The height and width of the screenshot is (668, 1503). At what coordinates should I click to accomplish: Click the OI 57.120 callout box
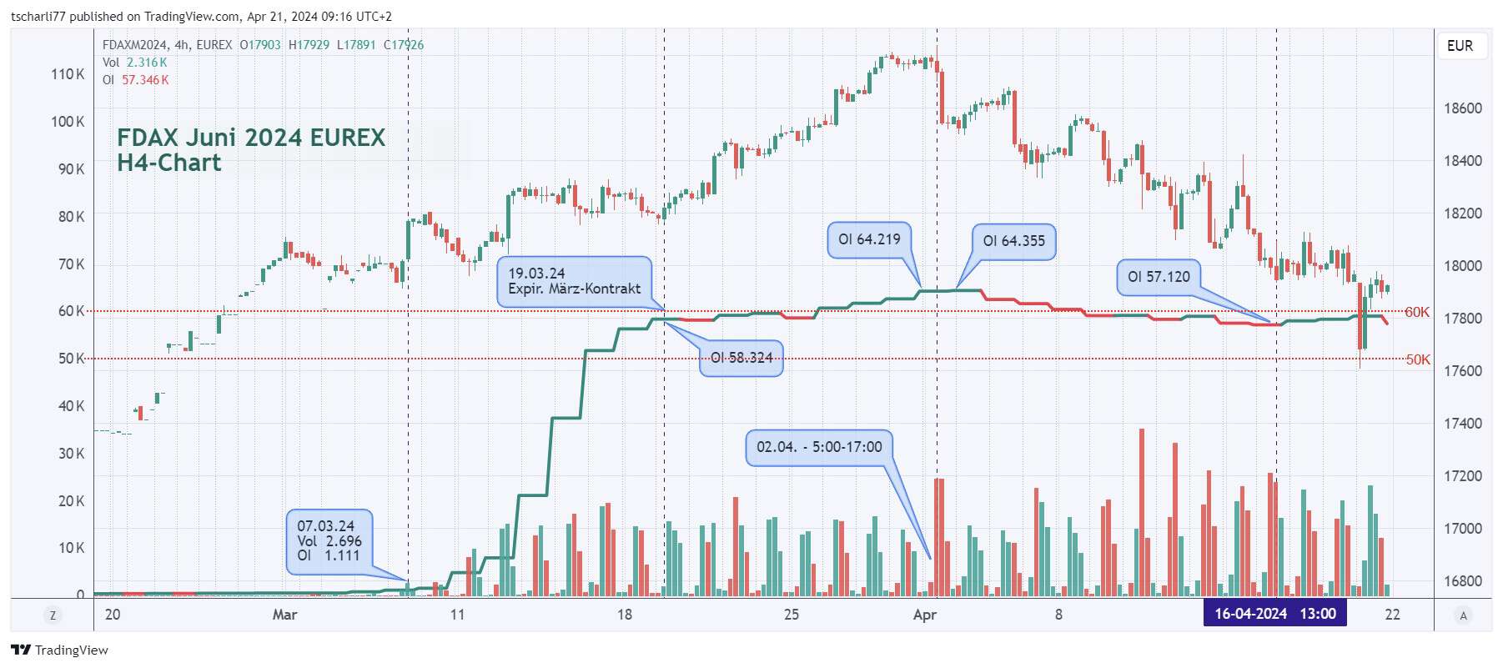(x=1159, y=277)
